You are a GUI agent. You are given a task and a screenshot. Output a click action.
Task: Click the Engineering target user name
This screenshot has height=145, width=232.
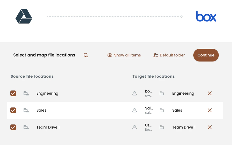point(149,91)
